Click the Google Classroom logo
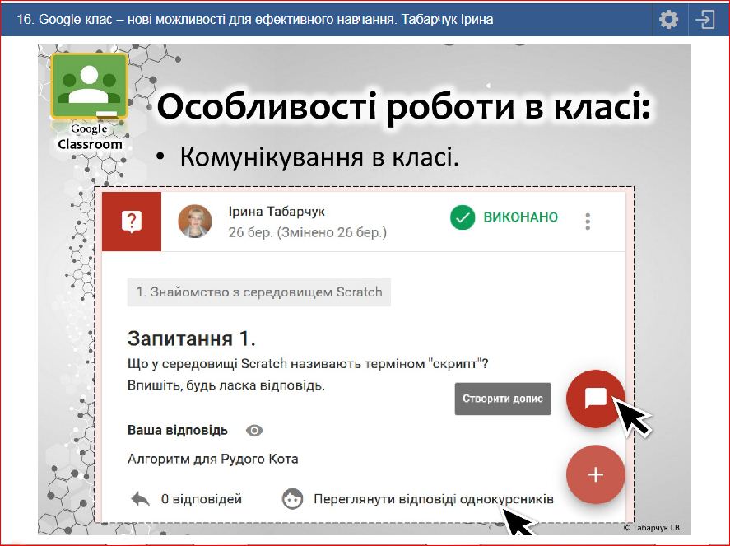The width and height of the screenshot is (730, 546). pyautogui.click(x=89, y=86)
